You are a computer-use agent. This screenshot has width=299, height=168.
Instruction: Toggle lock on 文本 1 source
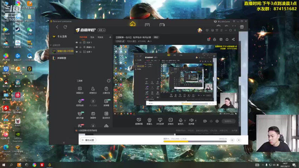(80, 43)
